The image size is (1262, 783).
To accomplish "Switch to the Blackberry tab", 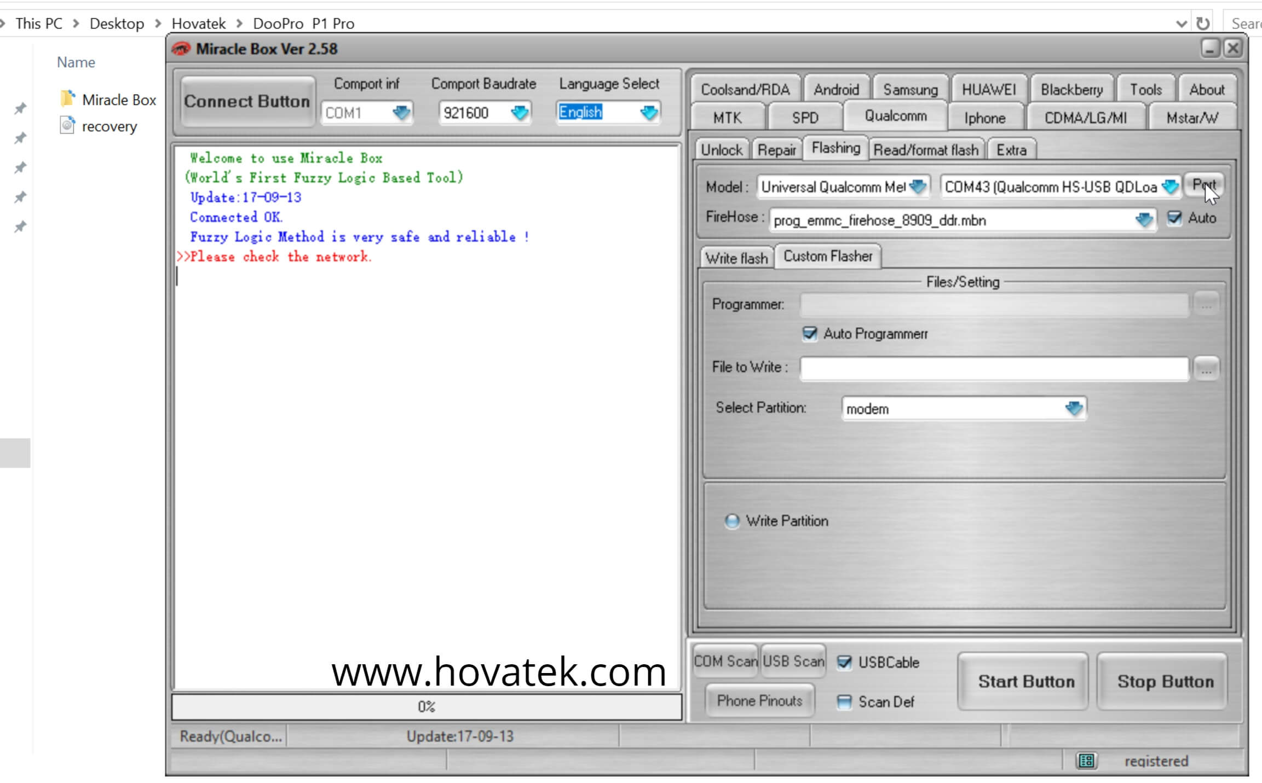I will click(x=1071, y=89).
